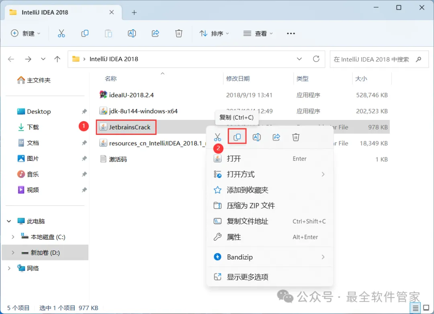The image size is (434, 314).
Task: Select the idealU-2018.2.4 application file
Action: click(x=127, y=95)
